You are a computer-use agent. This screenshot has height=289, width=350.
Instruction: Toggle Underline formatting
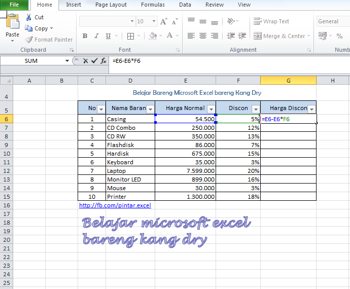(108, 35)
